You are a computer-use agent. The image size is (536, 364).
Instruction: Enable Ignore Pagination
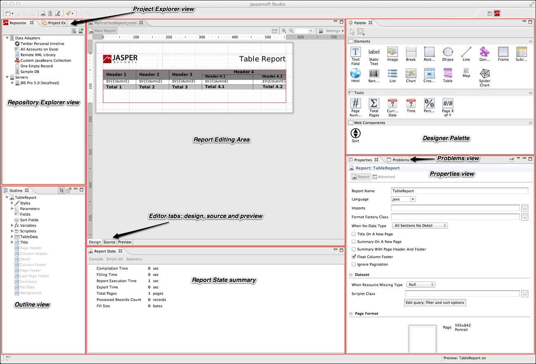pos(354,264)
